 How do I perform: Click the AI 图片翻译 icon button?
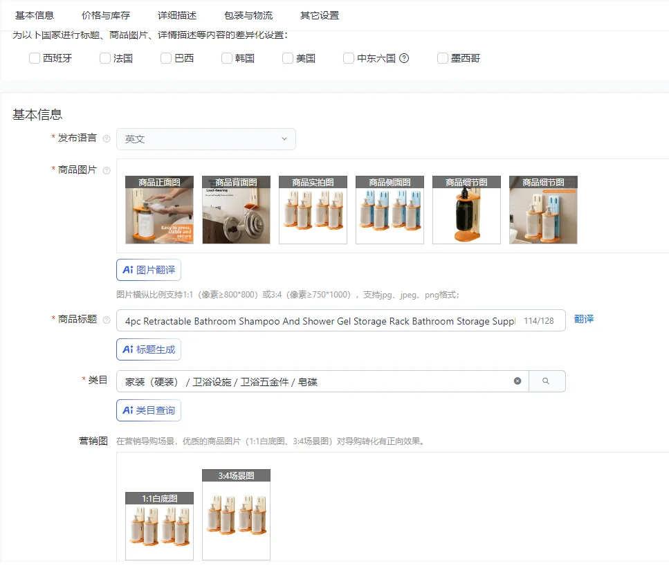click(148, 270)
